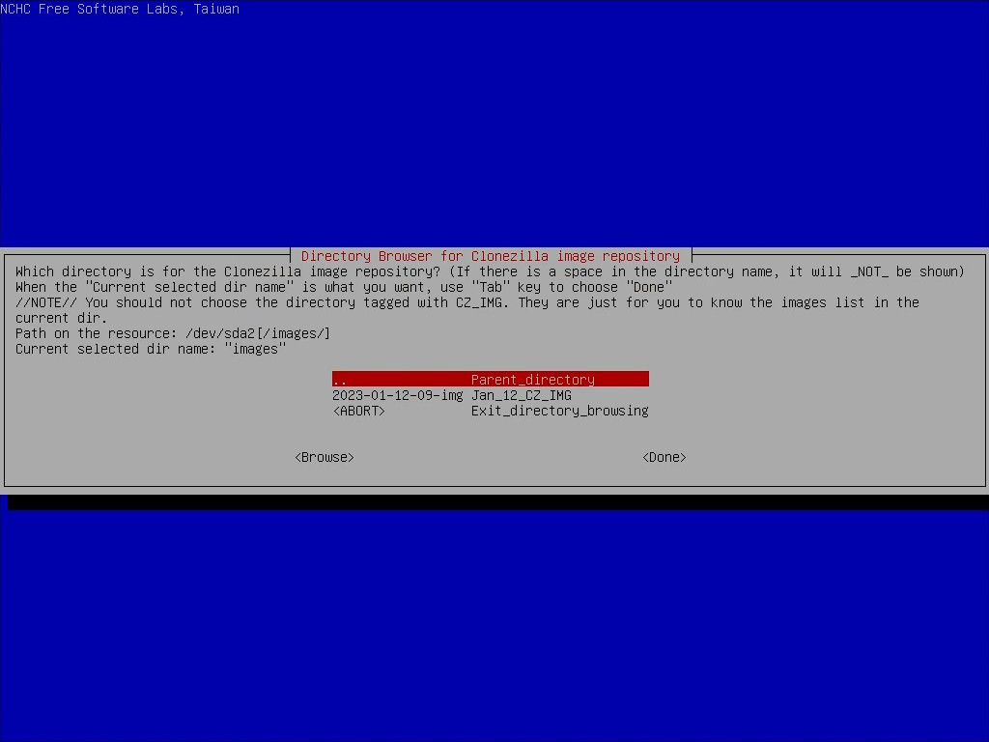Click the Directory Browser dialog title

(x=490, y=256)
